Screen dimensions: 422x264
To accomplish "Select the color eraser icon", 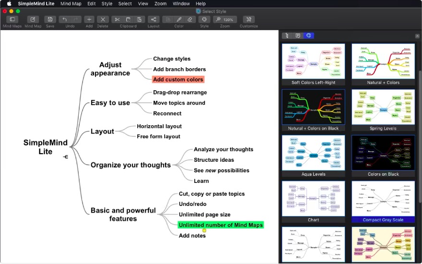I will pyautogui.click(x=190, y=19).
